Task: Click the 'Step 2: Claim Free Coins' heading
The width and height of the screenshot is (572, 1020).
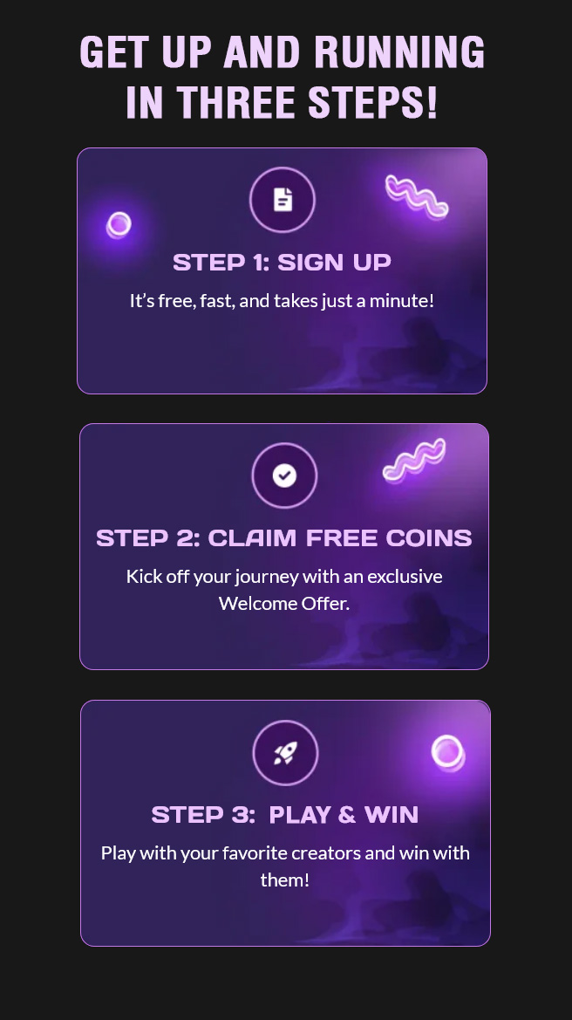Action: click(x=284, y=538)
